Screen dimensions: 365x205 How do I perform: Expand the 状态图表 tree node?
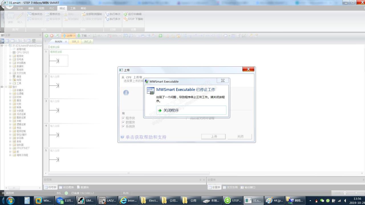10,63
